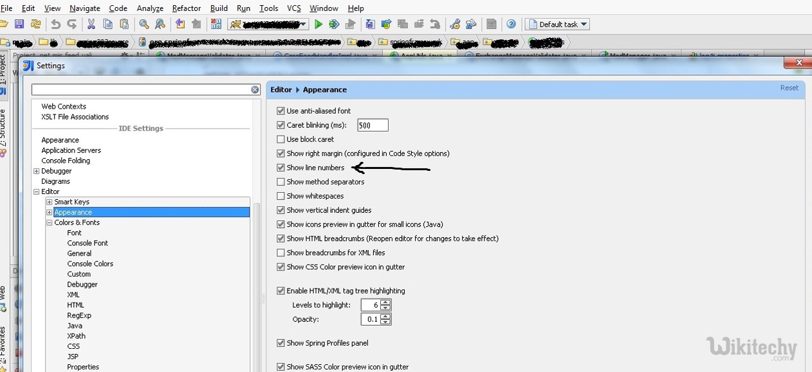Enable Use block caret checkbox
The width and height of the screenshot is (812, 372).
click(x=281, y=139)
